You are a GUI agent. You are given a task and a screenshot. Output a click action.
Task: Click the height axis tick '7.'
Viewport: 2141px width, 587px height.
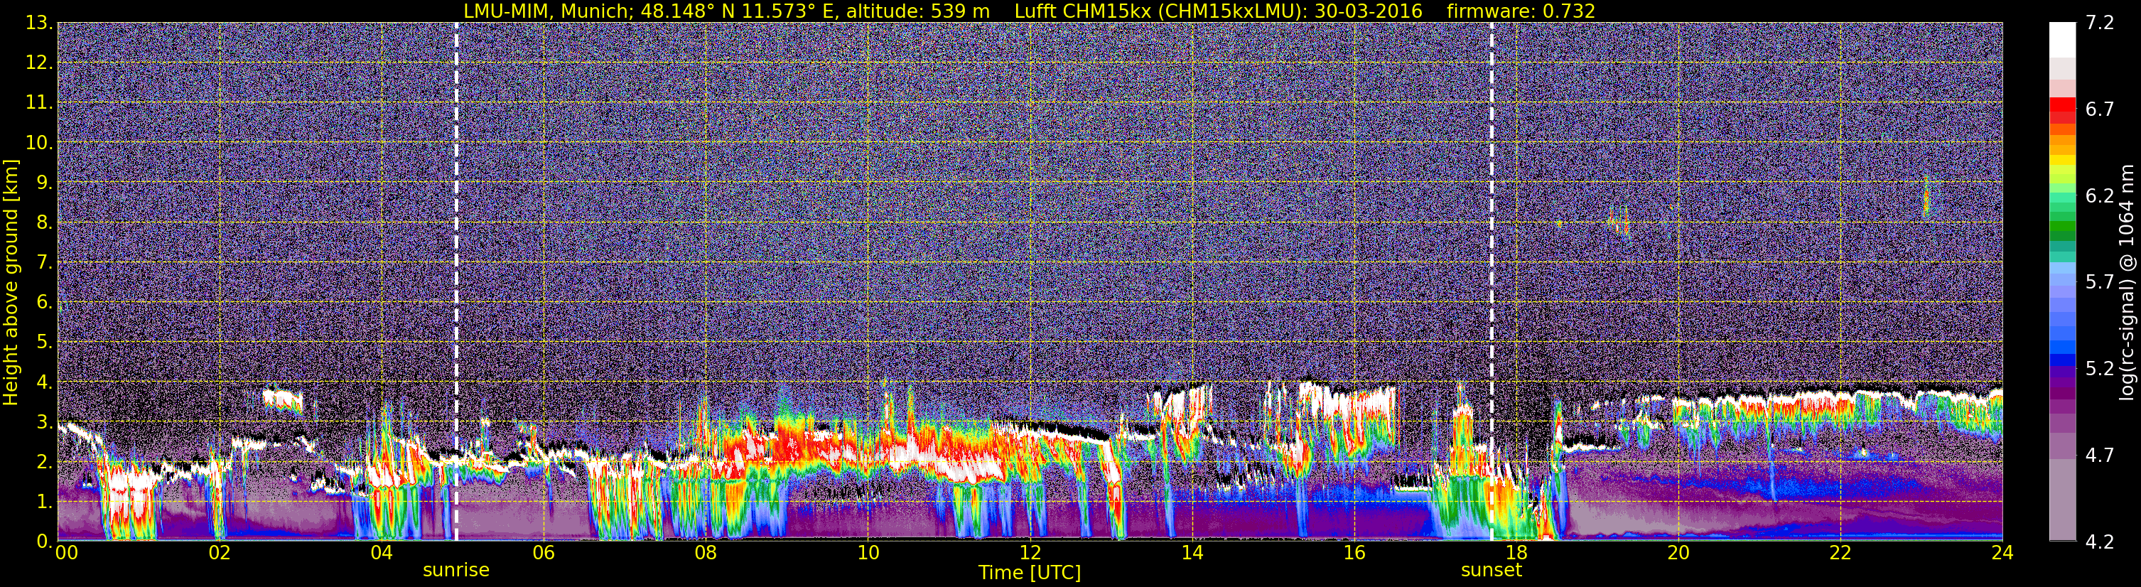click(44, 263)
